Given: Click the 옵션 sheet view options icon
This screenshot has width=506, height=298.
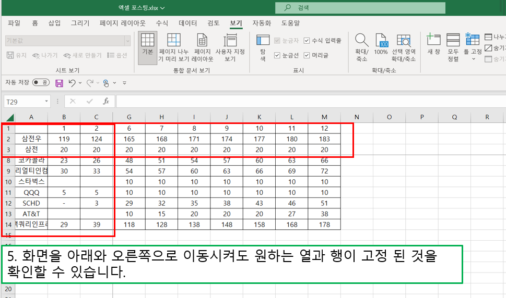Looking at the screenshot, I should [x=111, y=55].
